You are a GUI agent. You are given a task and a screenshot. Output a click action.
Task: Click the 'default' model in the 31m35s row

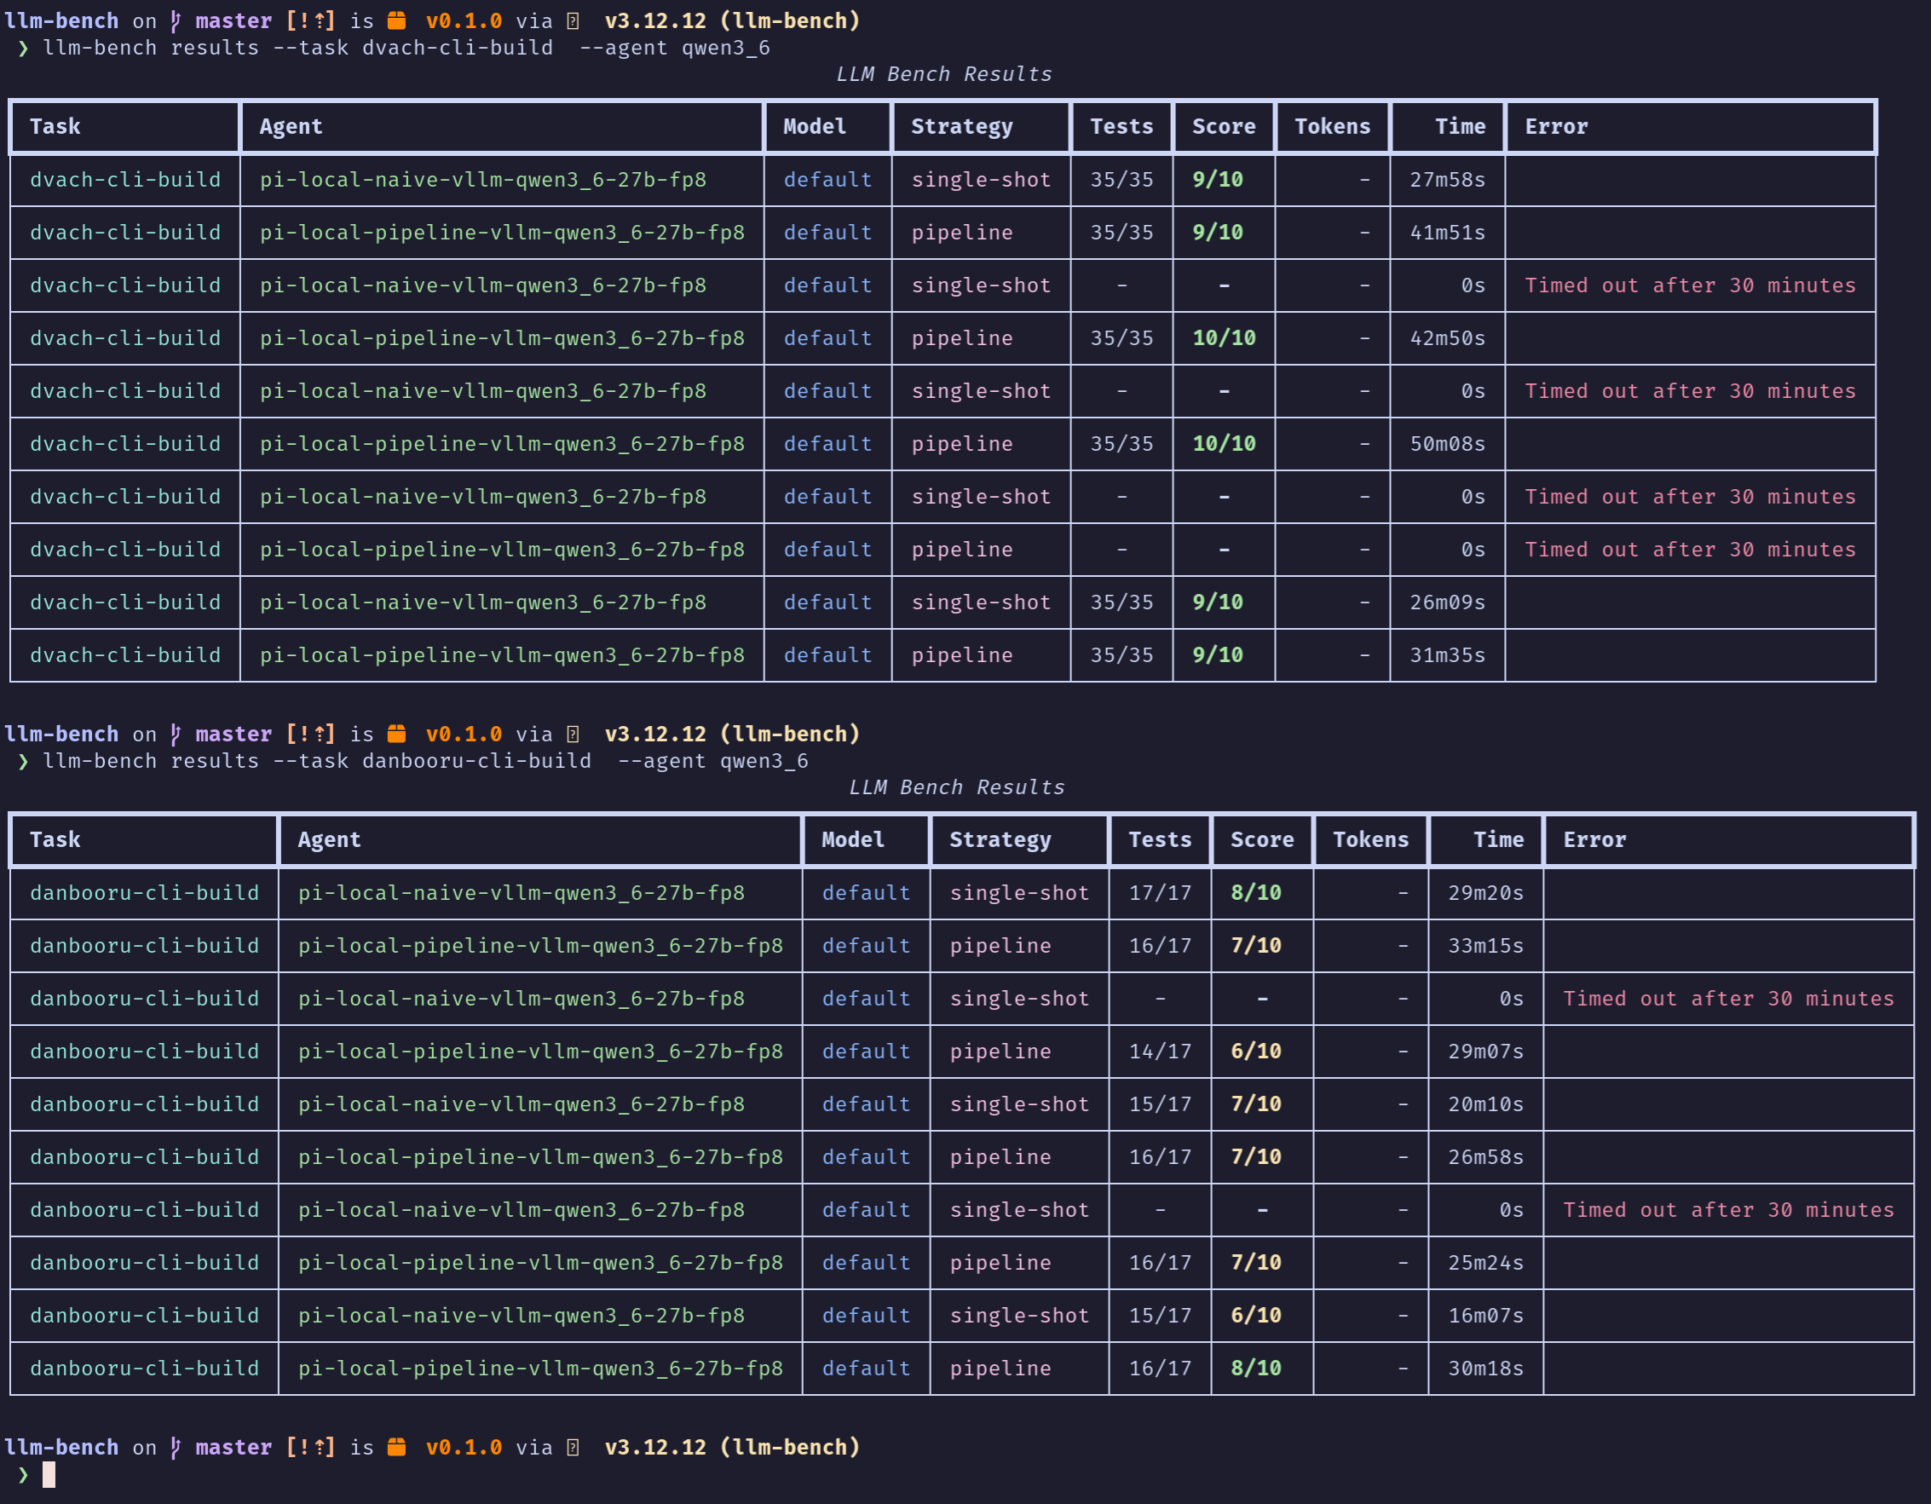[827, 655]
